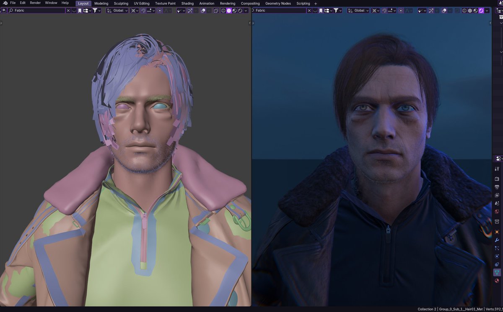
Task: Clear Fabric search in right viewport
Action: [309, 10]
